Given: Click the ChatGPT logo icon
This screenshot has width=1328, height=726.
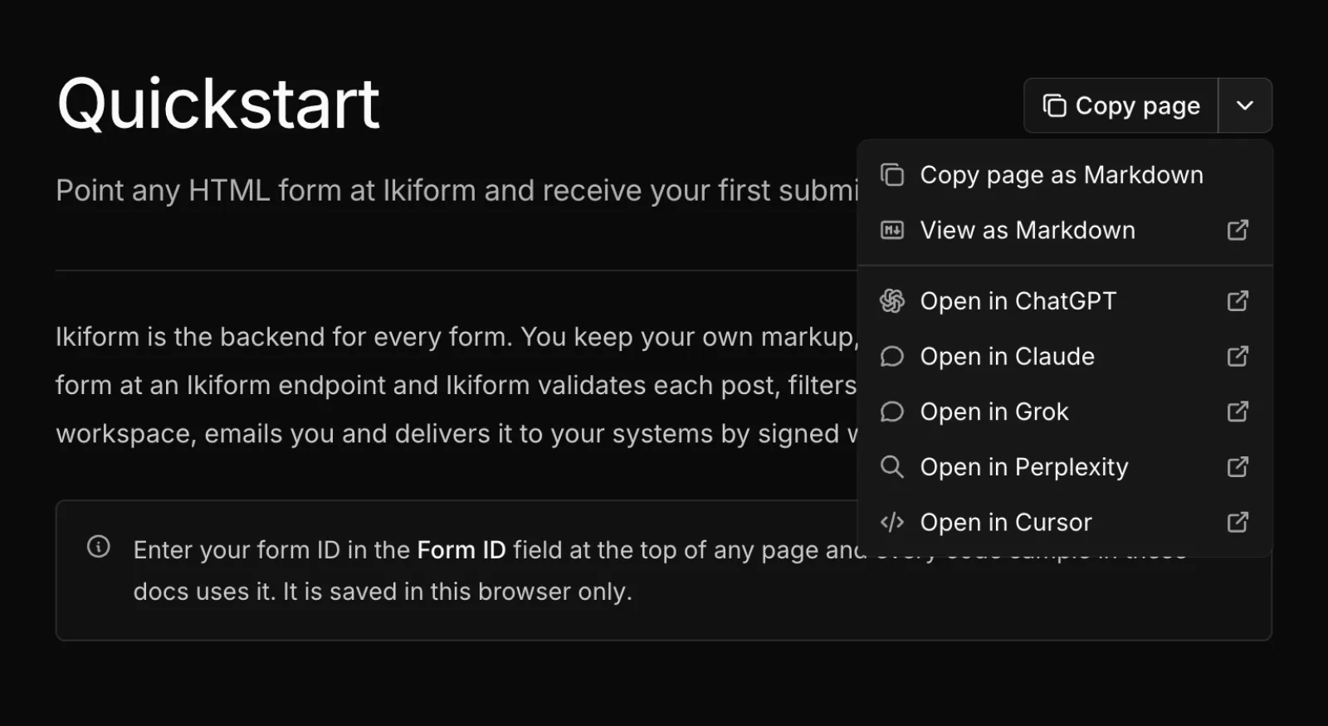Looking at the screenshot, I should point(892,300).
